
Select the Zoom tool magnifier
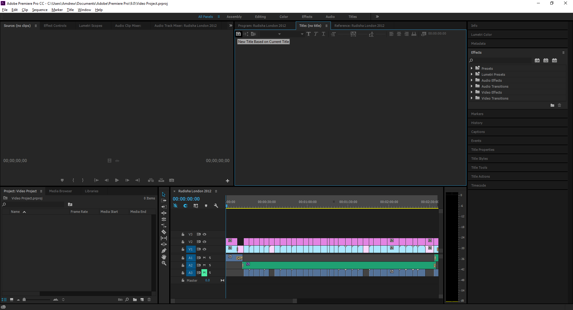pyautogui.click(x=164, y=263)
